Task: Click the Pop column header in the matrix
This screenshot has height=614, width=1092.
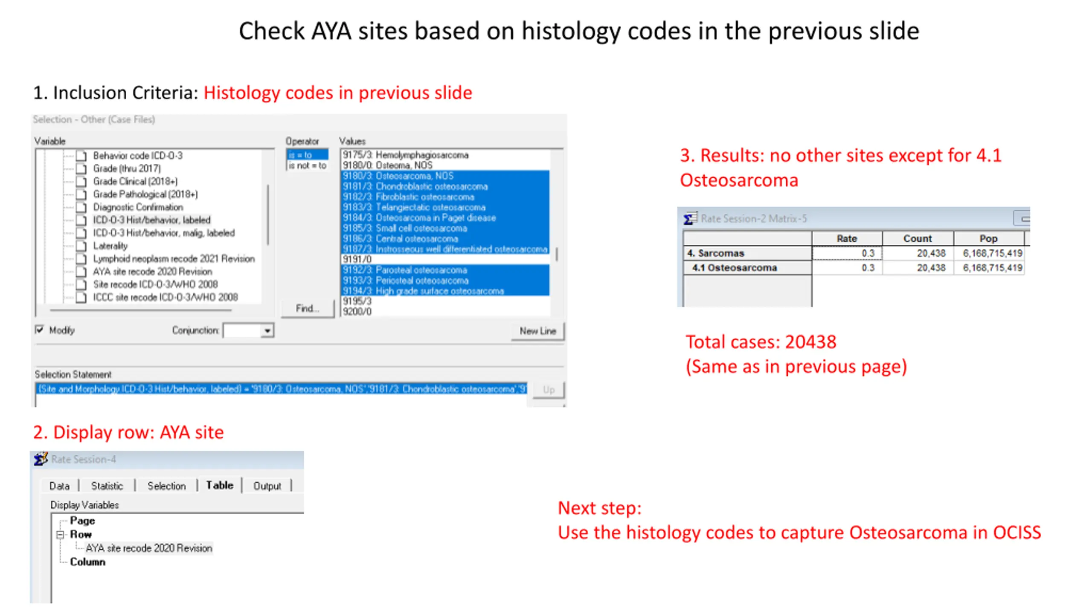Action: tap(988, 238)
